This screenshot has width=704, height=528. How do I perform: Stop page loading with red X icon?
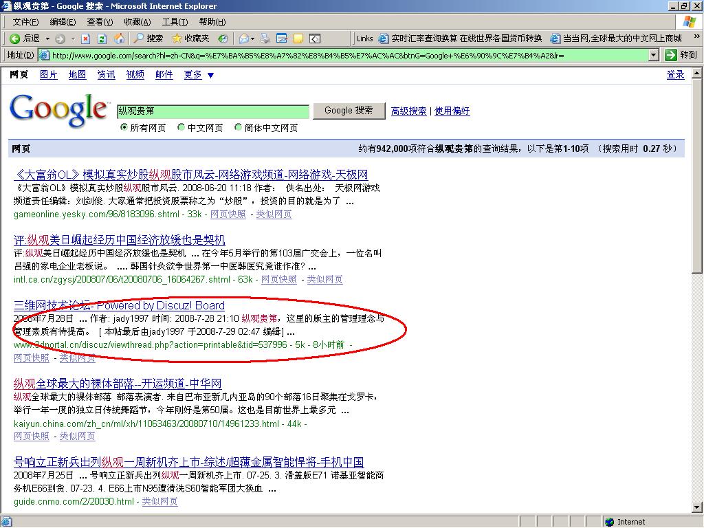tap(86, 39)
